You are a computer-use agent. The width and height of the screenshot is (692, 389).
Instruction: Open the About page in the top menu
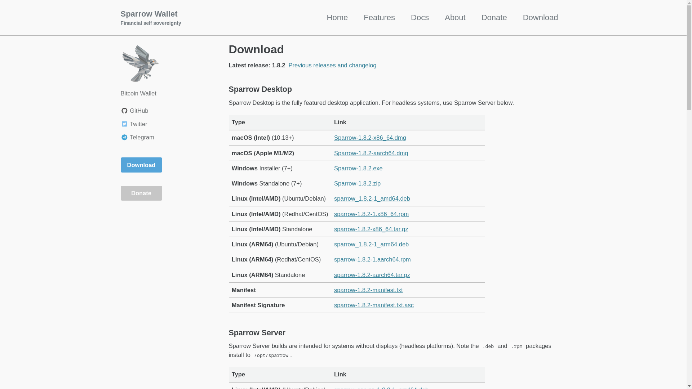(455, 18)
